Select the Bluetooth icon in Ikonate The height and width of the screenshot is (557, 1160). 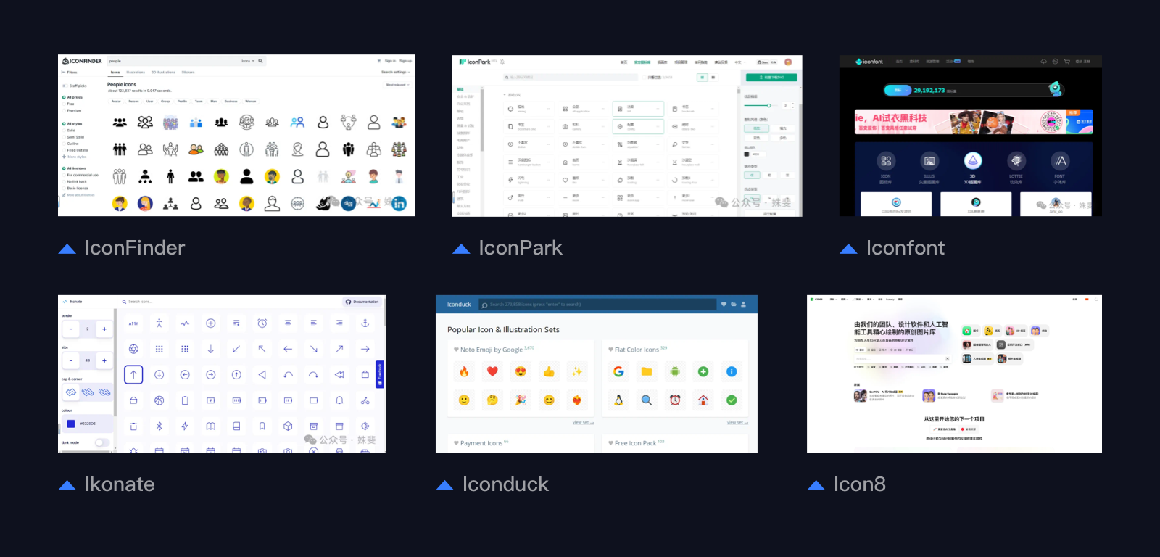[159, 426]
